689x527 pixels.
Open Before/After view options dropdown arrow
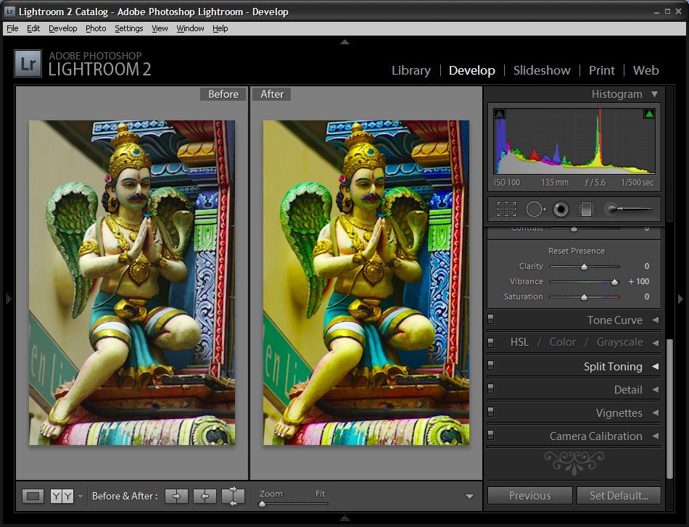tap(81, 497)
